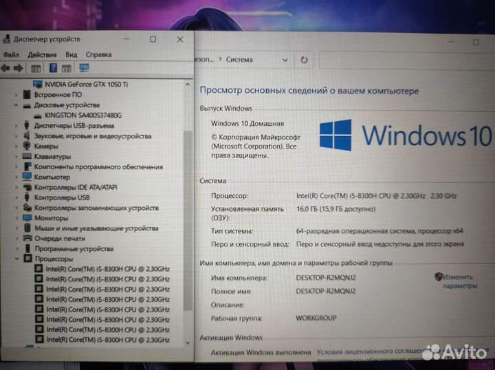The image size is (495, 370).
Task: Expand the Компьютер node arrow
Action: tap(16, 177)
